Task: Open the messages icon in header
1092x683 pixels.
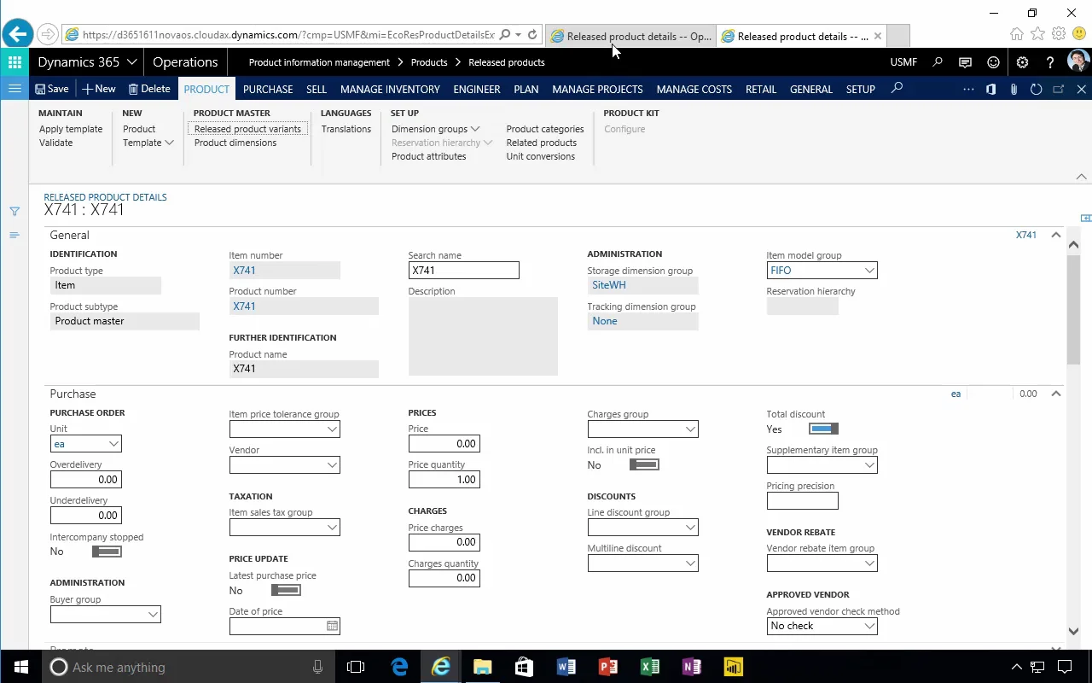Action: tap(965, 62)
